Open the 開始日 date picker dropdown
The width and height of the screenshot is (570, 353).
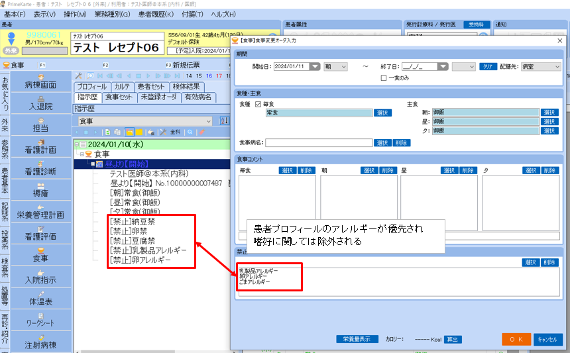click(x=315, y=66)
